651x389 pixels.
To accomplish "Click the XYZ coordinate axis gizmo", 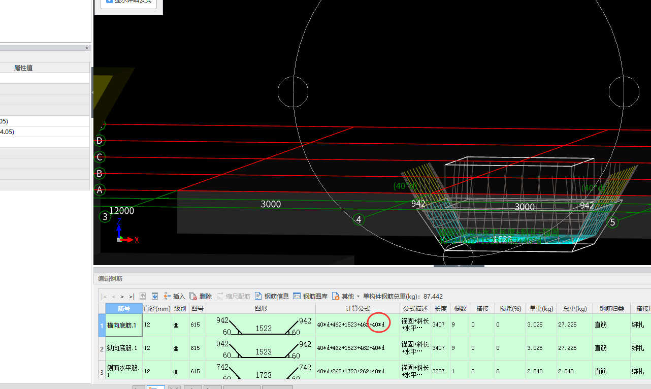I will (x=126, y=231).
